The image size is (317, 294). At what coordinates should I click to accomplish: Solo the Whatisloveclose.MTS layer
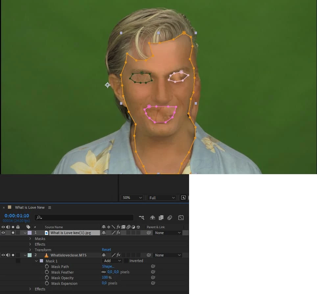(13, 255)
